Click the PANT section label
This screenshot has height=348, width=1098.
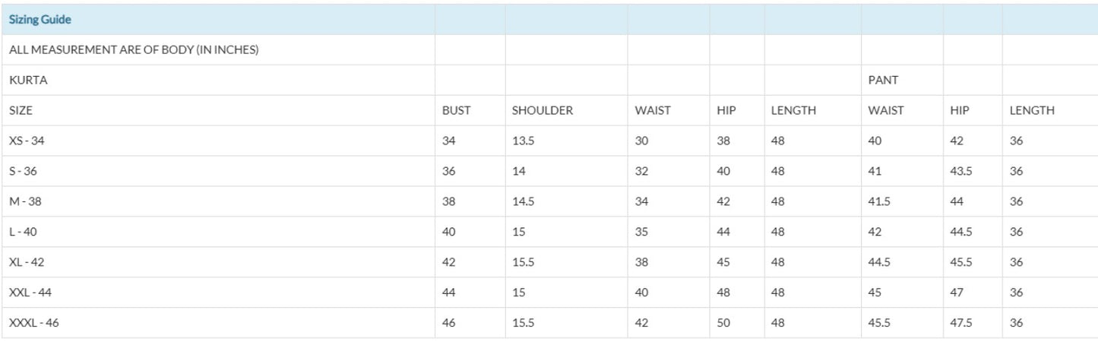click(x=883, y=80)
